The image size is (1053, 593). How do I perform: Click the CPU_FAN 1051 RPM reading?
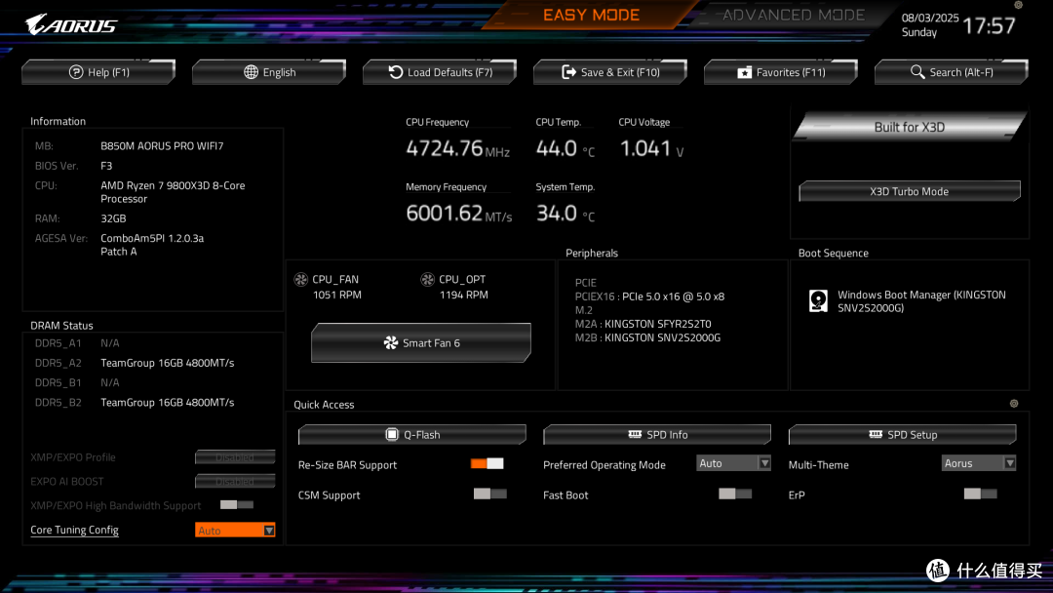[x=337, y=295]
